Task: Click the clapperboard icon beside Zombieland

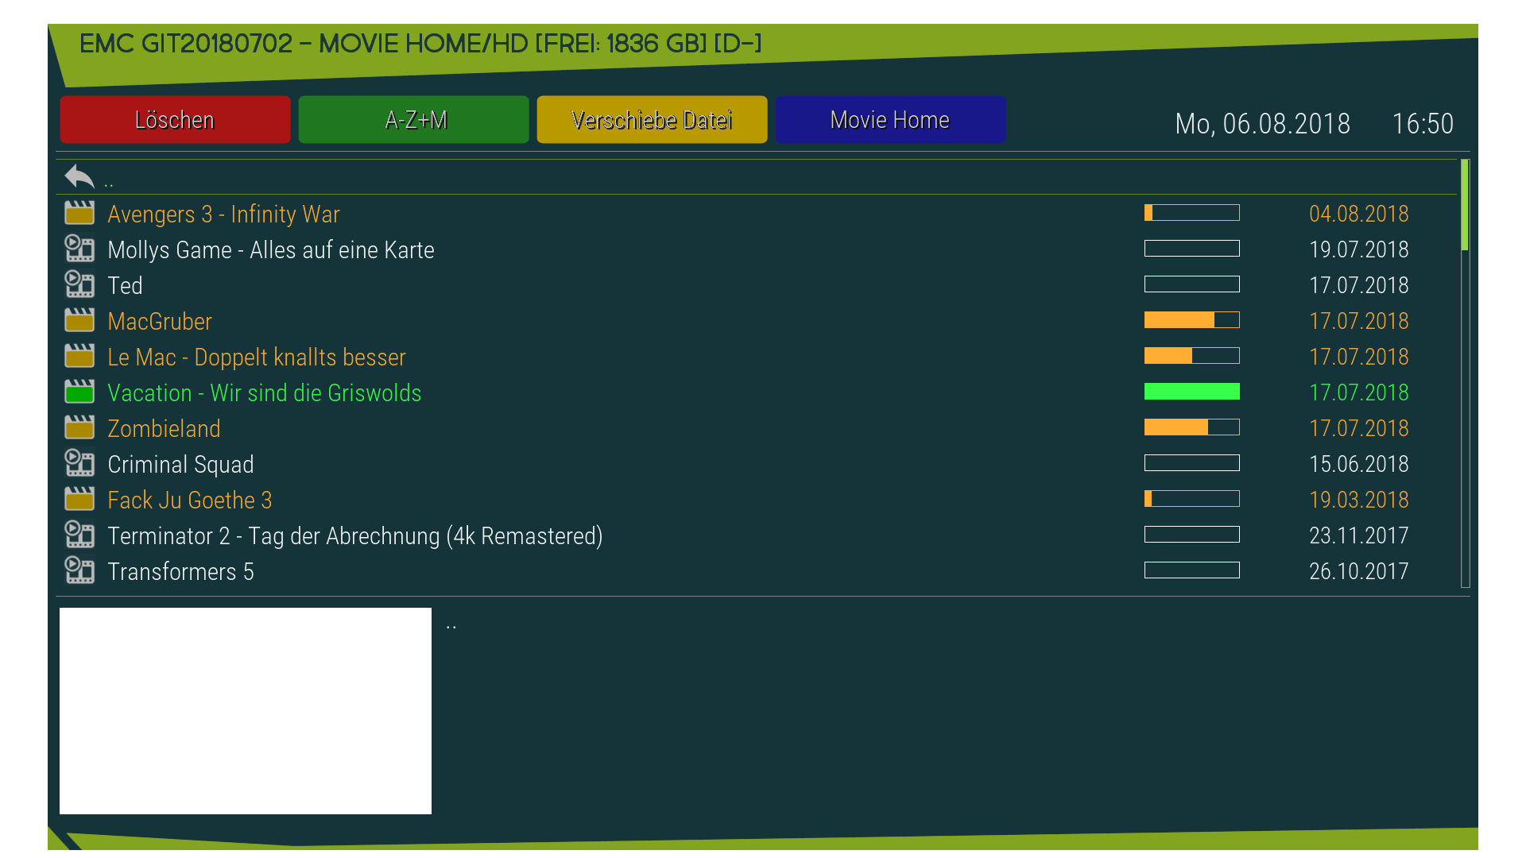Action: coord(79,427)
